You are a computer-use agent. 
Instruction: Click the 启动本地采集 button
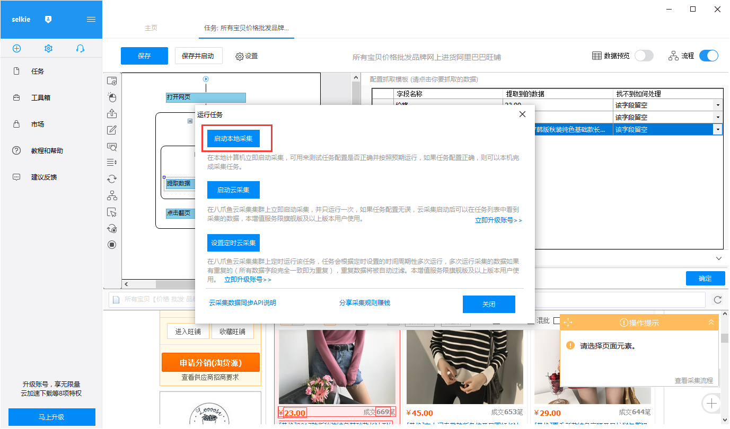(233, 139)
